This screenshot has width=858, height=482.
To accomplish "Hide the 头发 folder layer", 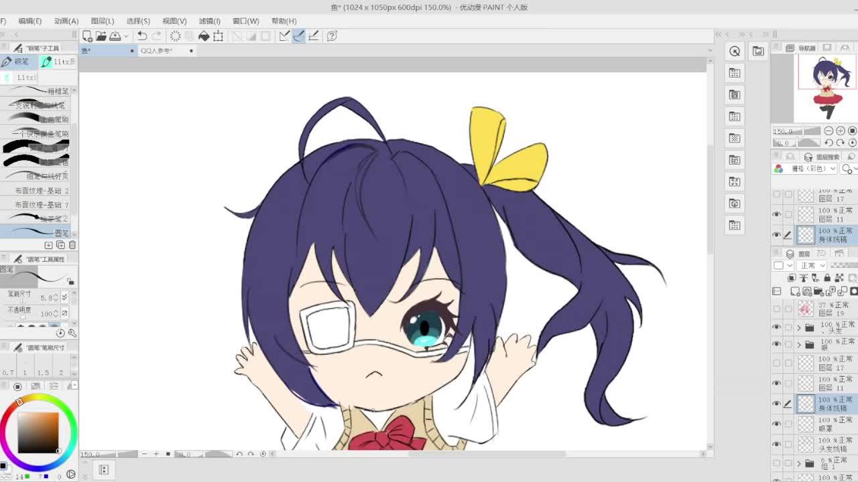I will tap(777, 327).
